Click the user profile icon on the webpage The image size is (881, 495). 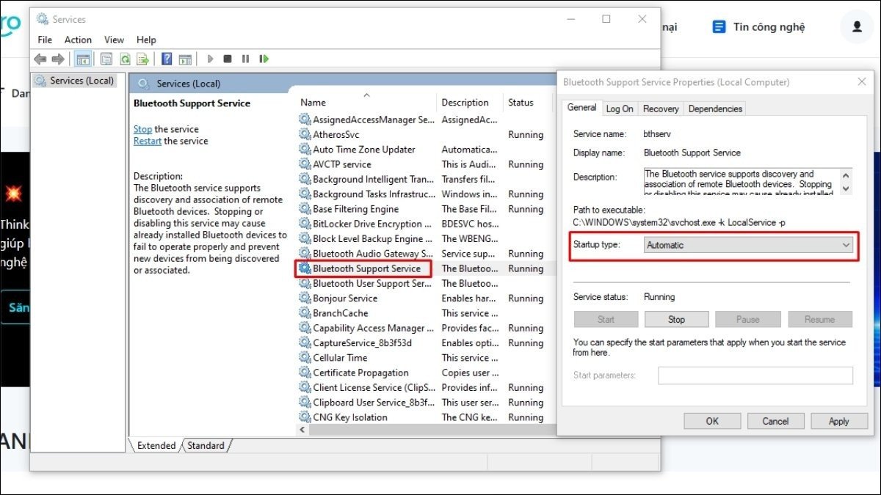pyautogui.click(x=857, y=27)
